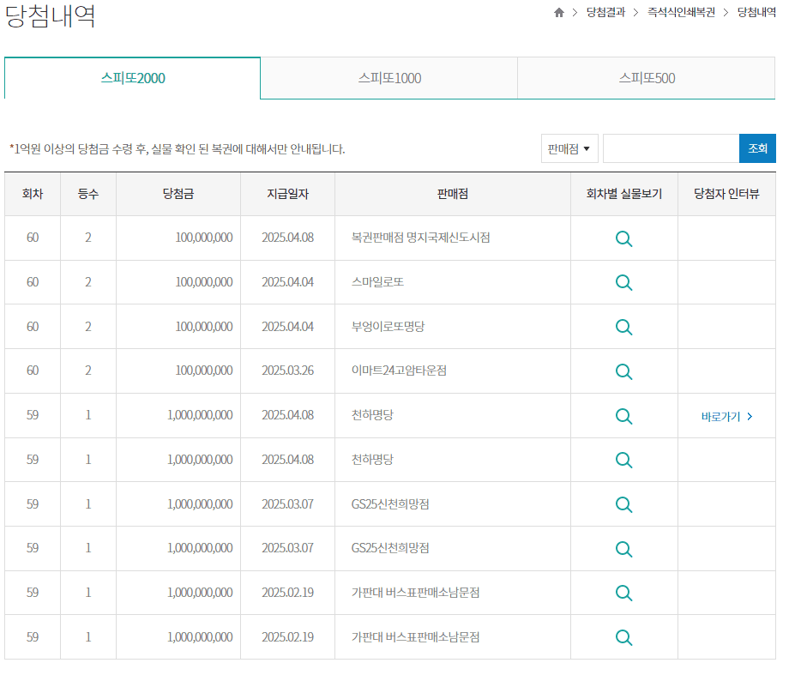Click the 실물보기 magnifier for 스마일로또
This screenshot has height=675, width=795.
coord(623,282)
